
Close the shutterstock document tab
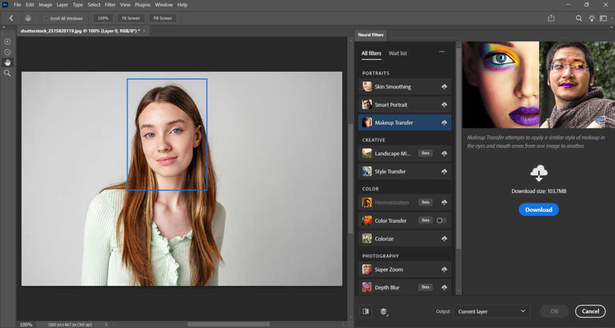[x=145, y=31]
